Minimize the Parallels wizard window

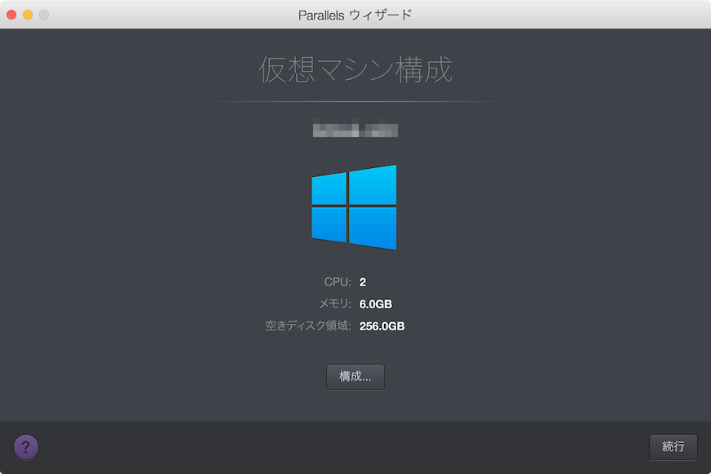coord(28,15)
